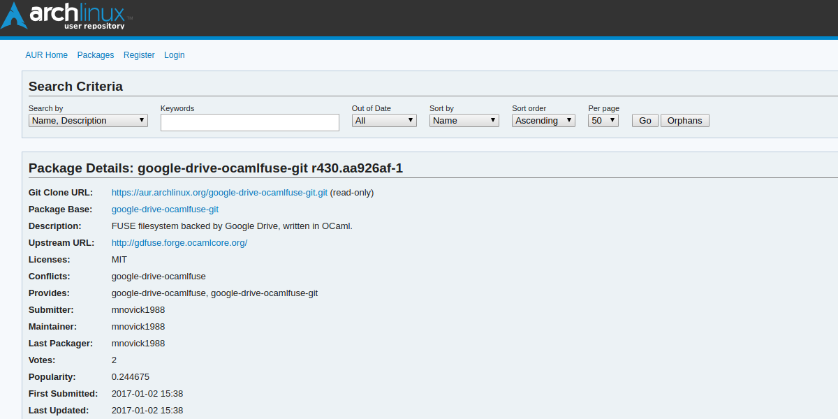
Task: Select the MIT license text
Action: [x=119, y=260]
